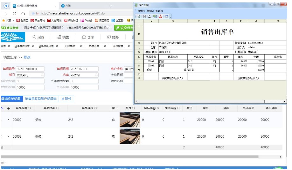Image resolution: width=292 pixels, height=170 pixels.
Task: Click the 修改 breadcrumb link
Action: (27, 57)
